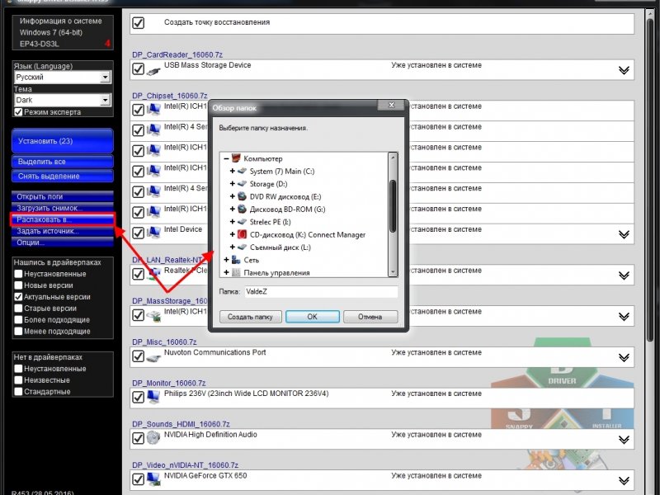Click the MassStorage Intel ICH device icon
This screenshot has width=660, height=495.
point(153,316)
